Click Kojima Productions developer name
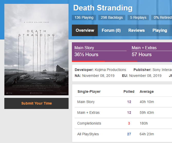This screenshot has height=143, width=172. click(x=110, y=70)
